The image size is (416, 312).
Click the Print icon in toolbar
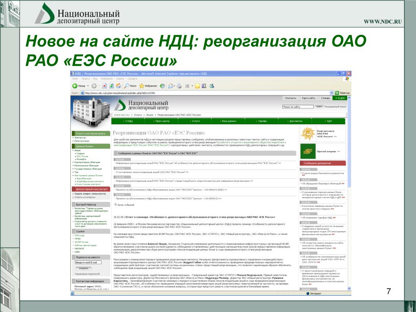coord(179,86)
